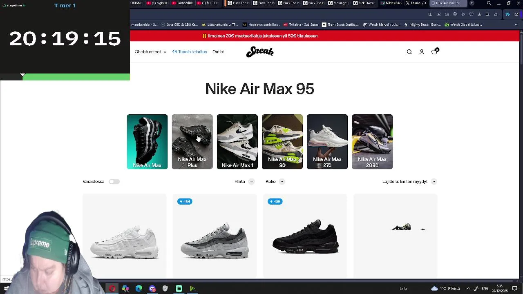Select the Nike Air Max 270 category

(327, 142)
